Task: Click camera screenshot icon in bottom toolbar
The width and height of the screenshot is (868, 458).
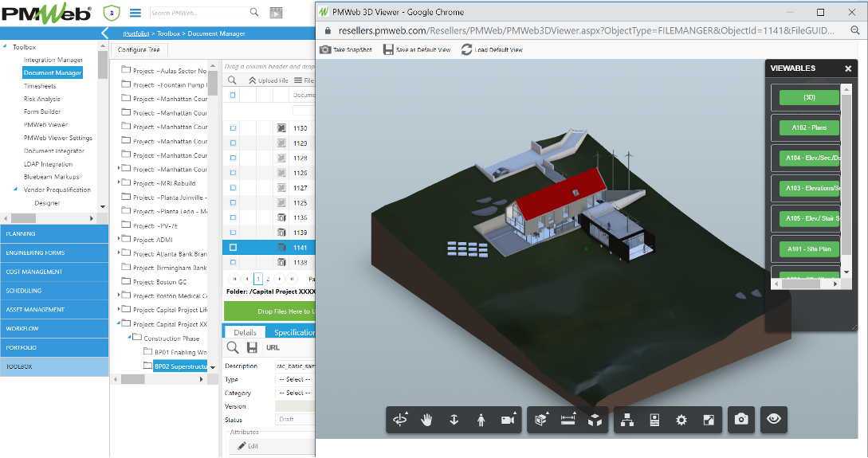Action: pos(741,419)
